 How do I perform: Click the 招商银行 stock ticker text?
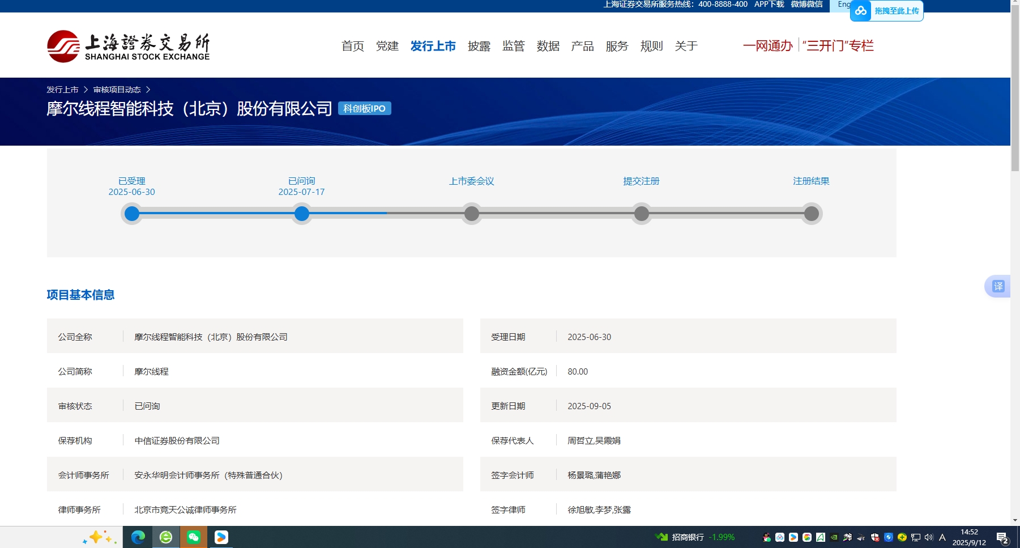[x=688, y=537]
